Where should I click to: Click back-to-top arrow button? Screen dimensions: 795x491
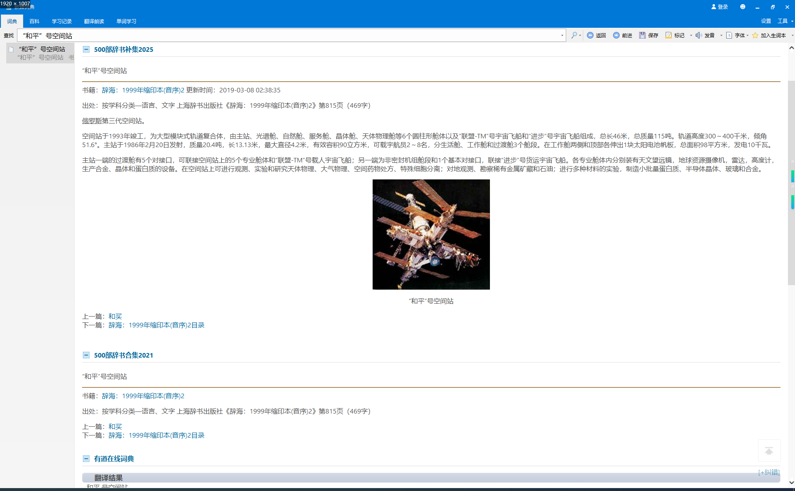(769, 451)
